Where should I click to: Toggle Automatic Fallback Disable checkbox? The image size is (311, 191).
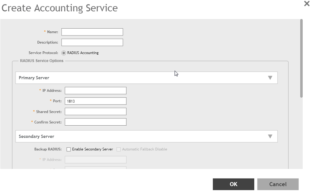pos(119,149)
